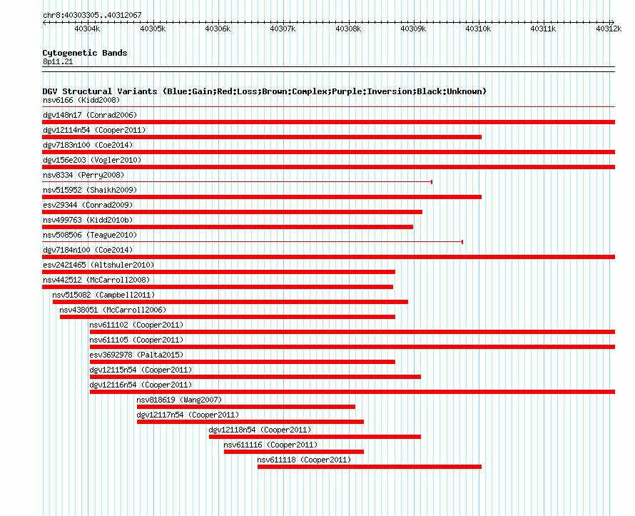Click the red bar under nsv515952

pyautogui.click(x=262, y=197)
